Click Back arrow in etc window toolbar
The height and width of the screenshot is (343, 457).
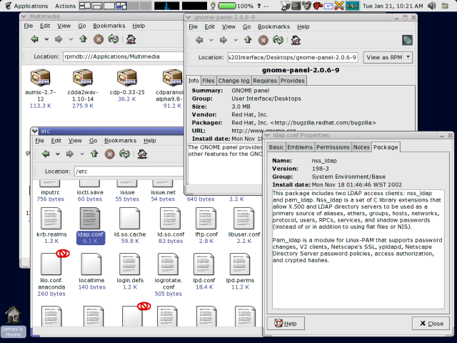[x=46, y=154]
